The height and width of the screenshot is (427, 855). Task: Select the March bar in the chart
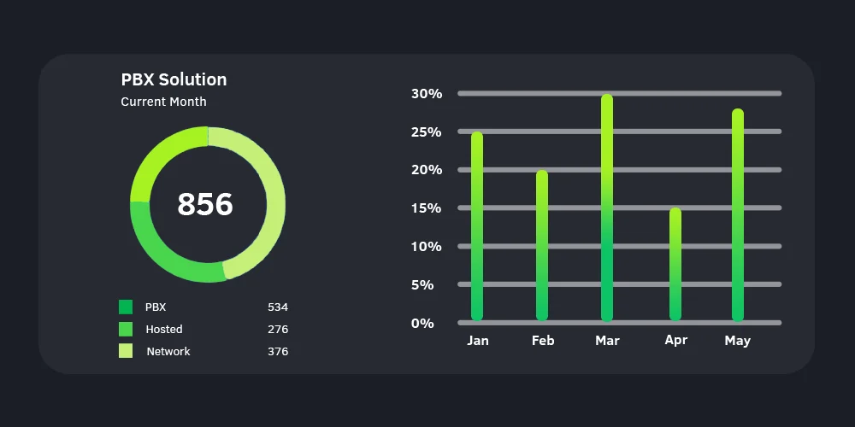(x=607, y=208)
